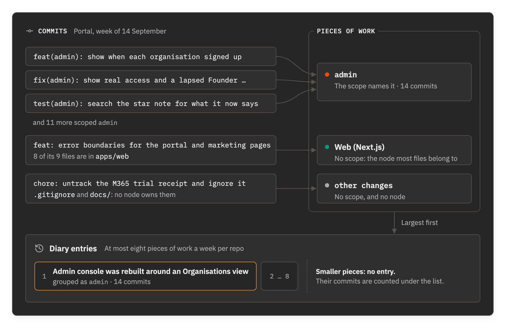
Task: Click 'Smaller pieces: no entry.' text
Action: 355,272
